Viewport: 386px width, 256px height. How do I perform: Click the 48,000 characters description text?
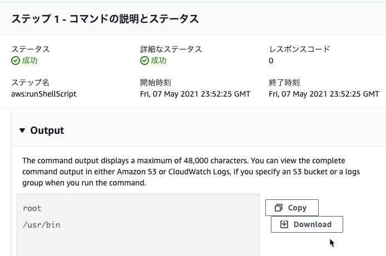coord(191,172)
